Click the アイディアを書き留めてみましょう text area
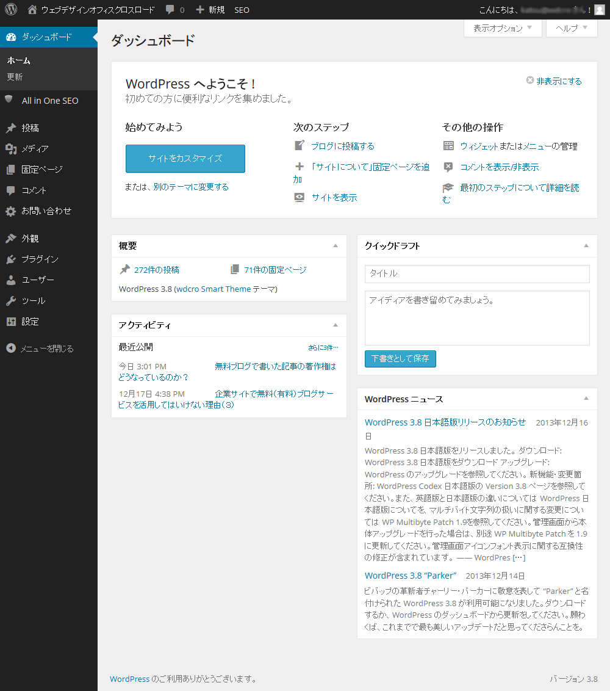This screenshot has width=610, height=691. 477,318
